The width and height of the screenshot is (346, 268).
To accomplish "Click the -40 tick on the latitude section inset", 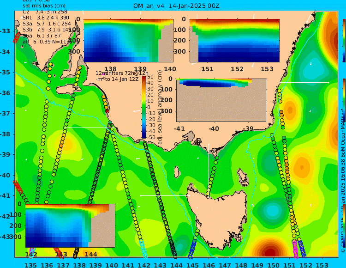I will [x=214, y=128].
